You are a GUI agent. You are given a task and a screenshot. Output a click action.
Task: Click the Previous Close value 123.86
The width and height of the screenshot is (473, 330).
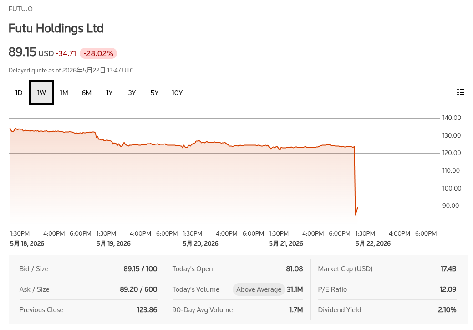(x=147, y=310)
